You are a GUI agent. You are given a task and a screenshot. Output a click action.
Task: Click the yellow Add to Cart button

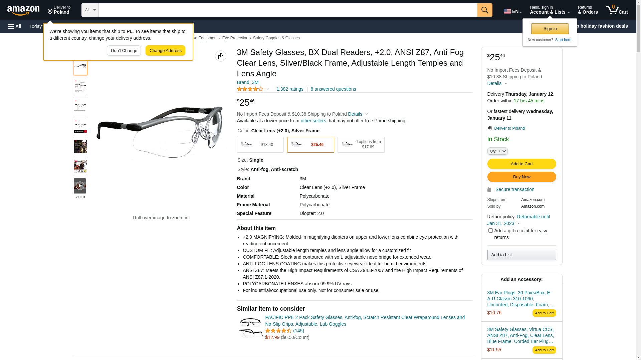(x=521, y=164)
